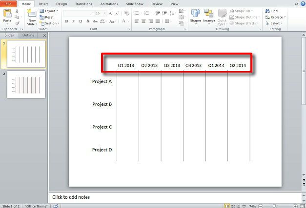This screenshot has height=208, width=306.
Task: Adjust the zoom slider
Action: coord(275,206)
